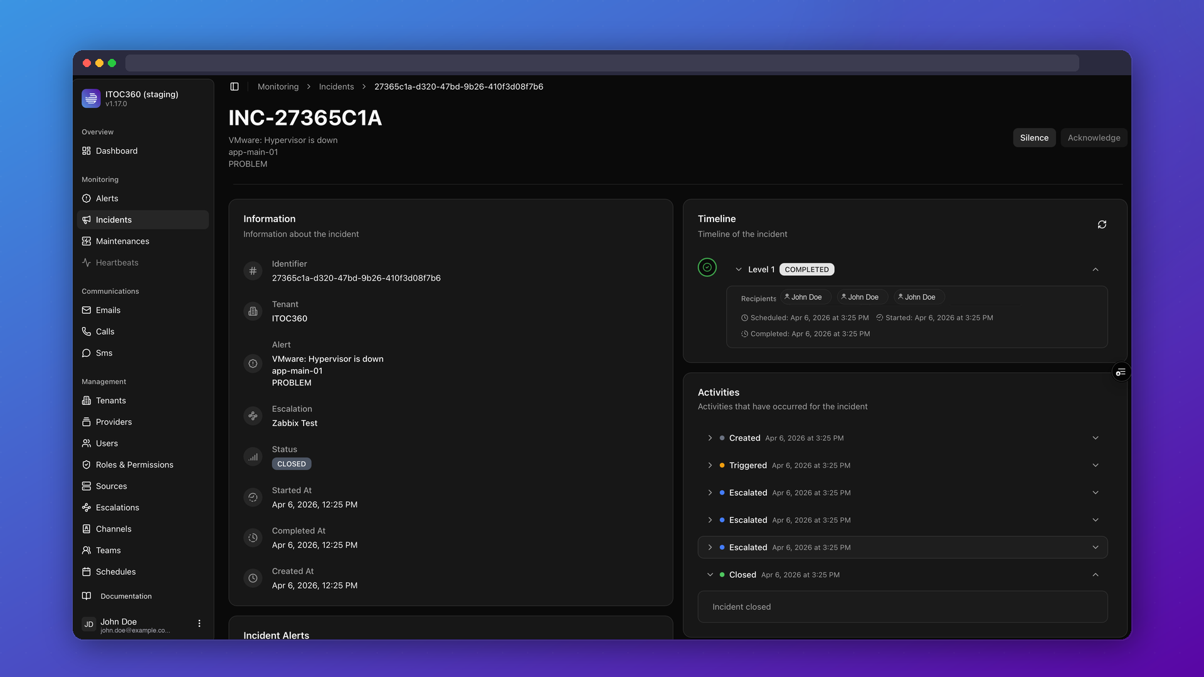The image size is (1204, 677).
Task: Go to Roles & Permissions
Action: pos(134,465)
